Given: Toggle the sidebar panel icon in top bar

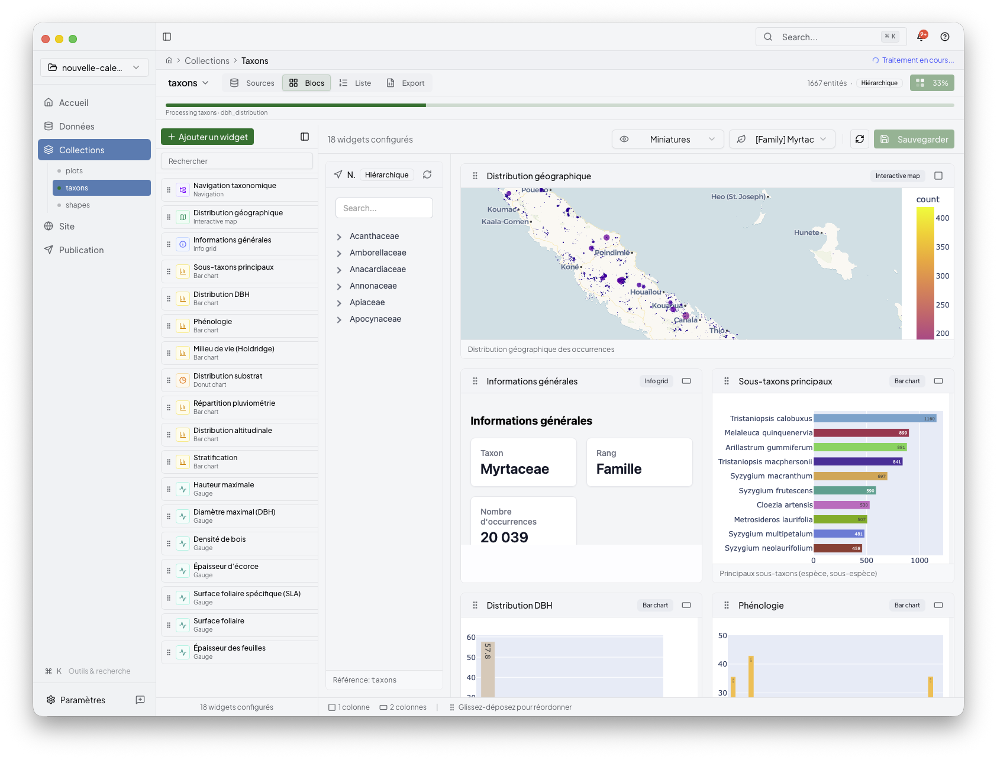Looking at the screenshot, I should pos(167,37).
